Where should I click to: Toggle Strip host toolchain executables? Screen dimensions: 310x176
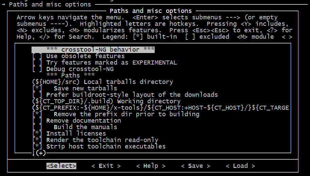click(37, 146)
